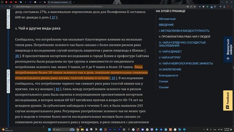Open Chrome from the taskbar
Viewport: 234px width, 132px height.
(x=78, y=129)
